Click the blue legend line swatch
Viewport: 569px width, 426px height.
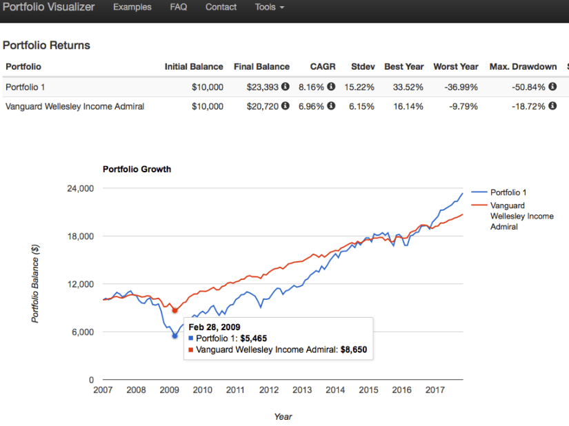pyautogui.click(x=479, y=193)
